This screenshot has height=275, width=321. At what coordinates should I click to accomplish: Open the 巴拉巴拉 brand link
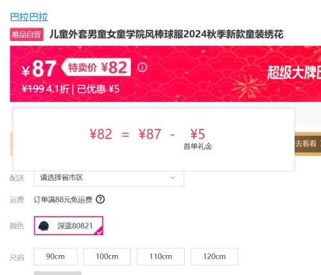pyautogui.click(x=29, y=17)
